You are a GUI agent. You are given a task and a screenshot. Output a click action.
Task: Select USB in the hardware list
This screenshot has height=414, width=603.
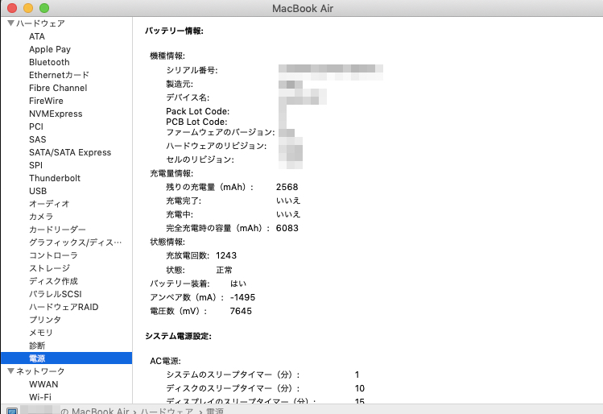(x=38, y=191)
